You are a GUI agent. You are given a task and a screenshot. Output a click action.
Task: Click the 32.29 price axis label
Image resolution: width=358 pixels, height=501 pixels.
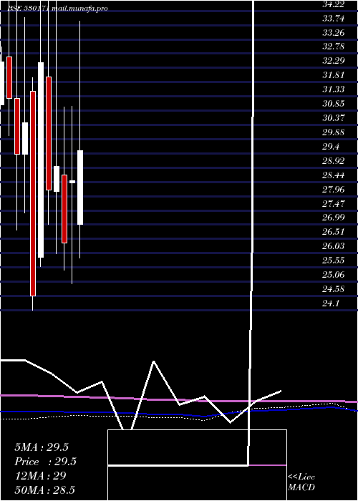334,61
